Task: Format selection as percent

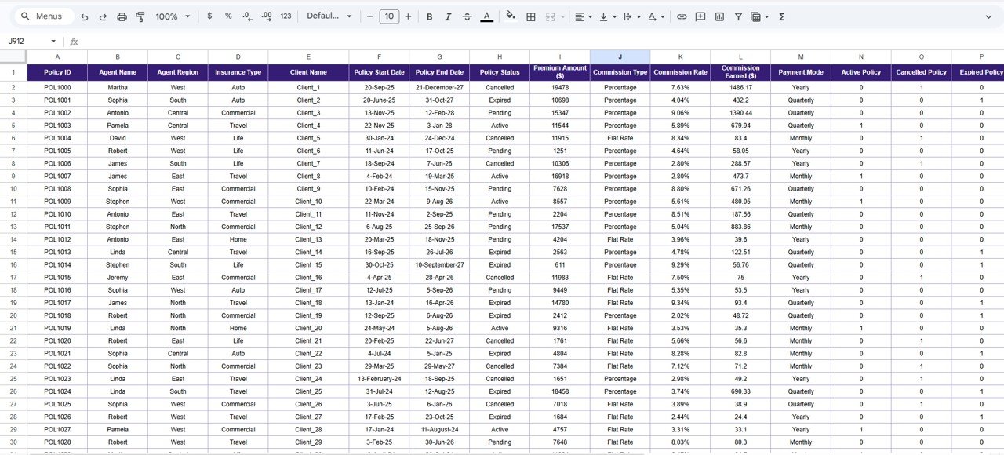Action: [x=228, y=16]
